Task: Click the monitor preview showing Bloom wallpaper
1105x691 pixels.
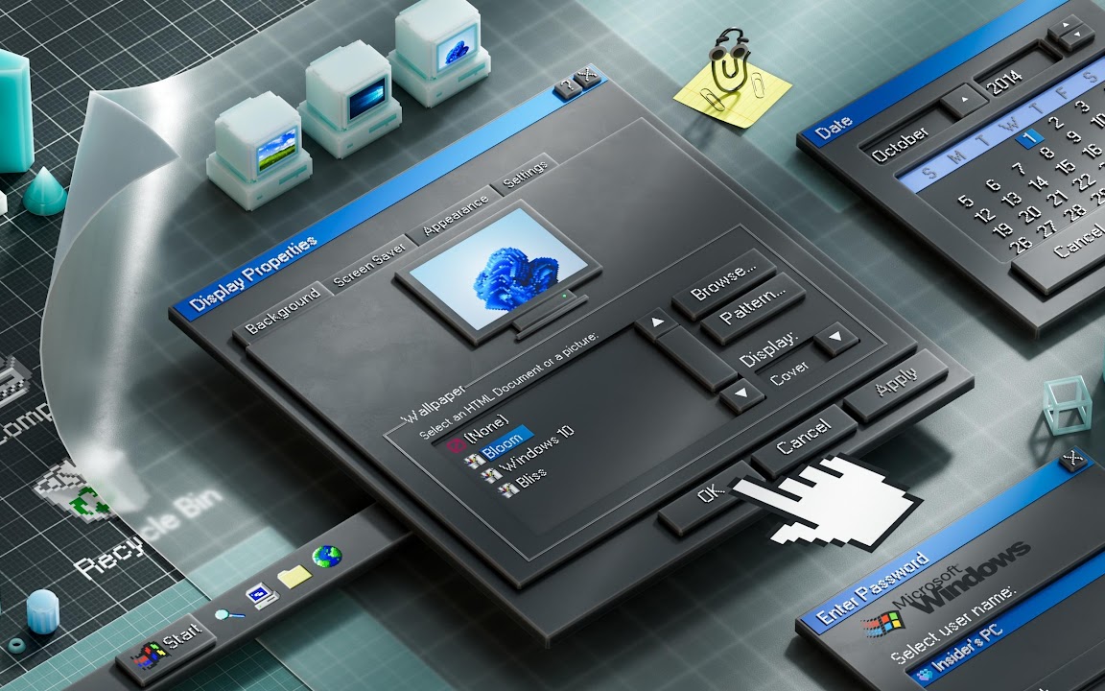Action: click(498, 271)
